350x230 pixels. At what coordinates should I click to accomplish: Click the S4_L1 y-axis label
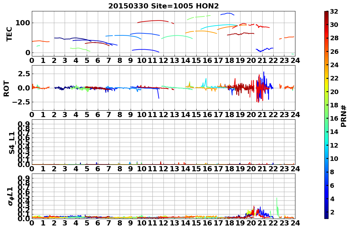[x=12, y=143]
